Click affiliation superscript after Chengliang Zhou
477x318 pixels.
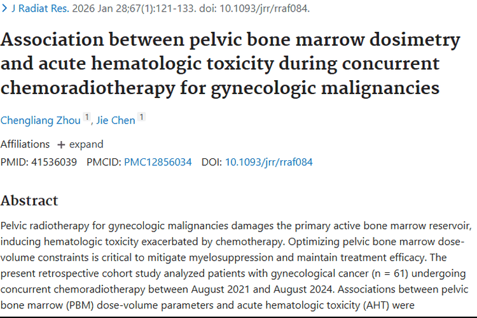(x=87, y=117)
